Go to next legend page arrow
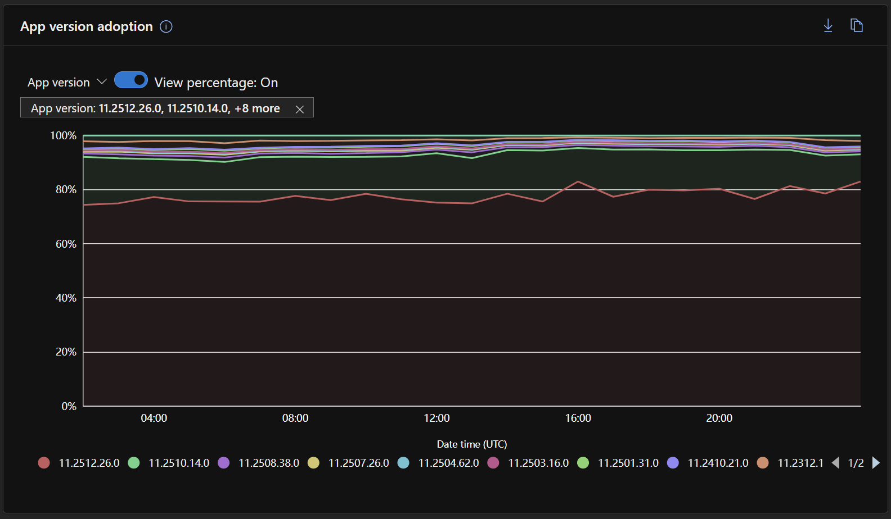Viewport: 891px width, 519px height. pyautogui.click(x=876, y=463)
